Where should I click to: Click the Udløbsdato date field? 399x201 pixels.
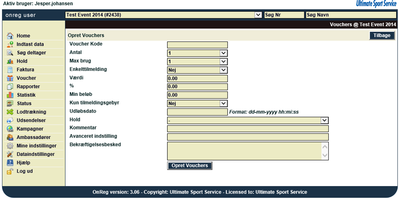pos(197,112)
